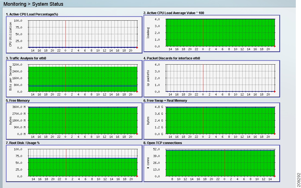Click the red midnight marker in Root Disk Usage graph
Image resolution: width=301 pixels, height=188 pixels.
66,163
